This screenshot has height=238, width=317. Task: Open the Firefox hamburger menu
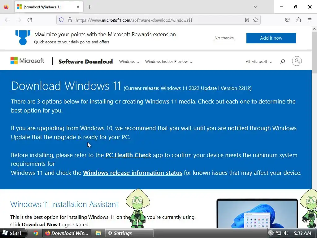click(310, 20)
